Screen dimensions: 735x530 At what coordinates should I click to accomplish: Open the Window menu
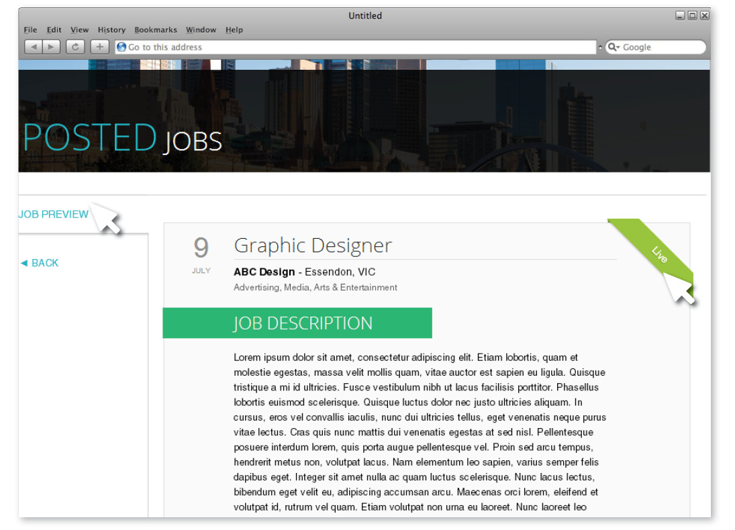coord(201,30)
